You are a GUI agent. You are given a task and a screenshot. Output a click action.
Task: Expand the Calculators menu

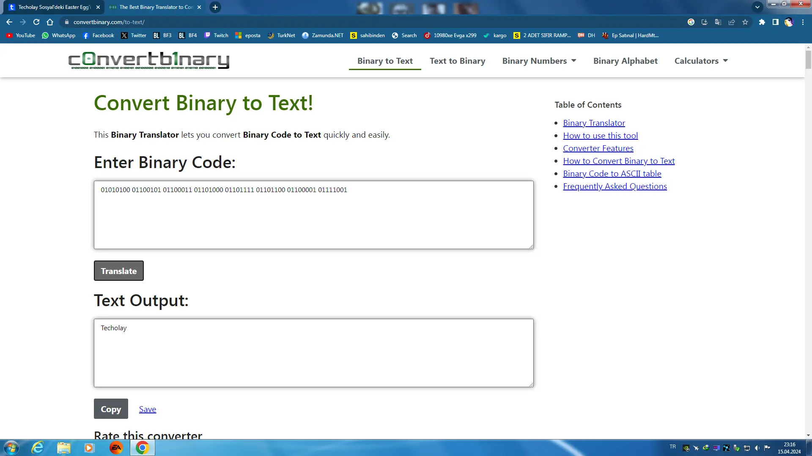(x=701, y=61)
